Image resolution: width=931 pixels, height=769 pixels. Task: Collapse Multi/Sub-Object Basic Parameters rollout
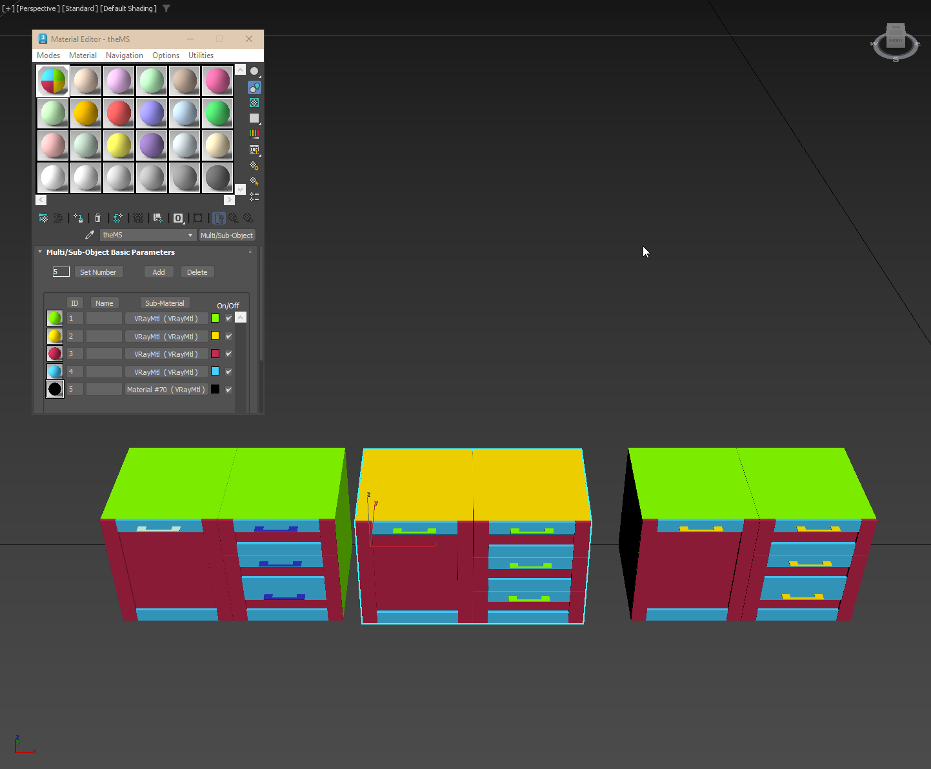[110, 252]
